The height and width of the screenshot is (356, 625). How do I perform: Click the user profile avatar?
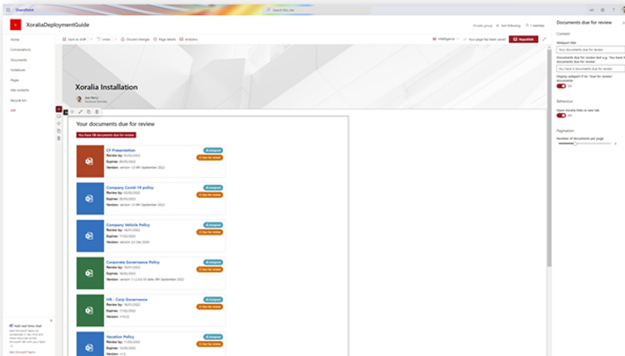point(623,10)
